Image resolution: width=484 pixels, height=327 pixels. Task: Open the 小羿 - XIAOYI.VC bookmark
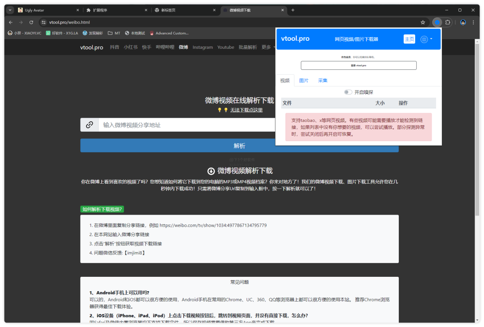coord(24,33)
